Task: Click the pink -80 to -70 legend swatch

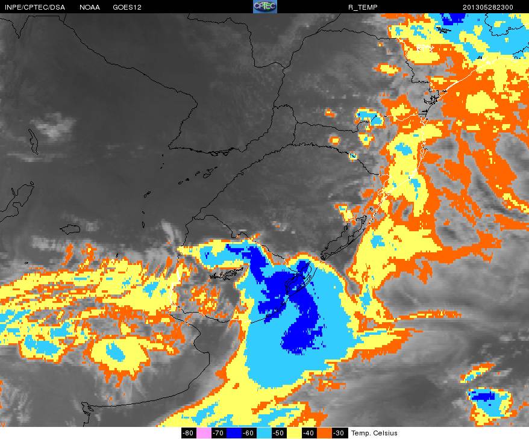Action: (204, 433)
